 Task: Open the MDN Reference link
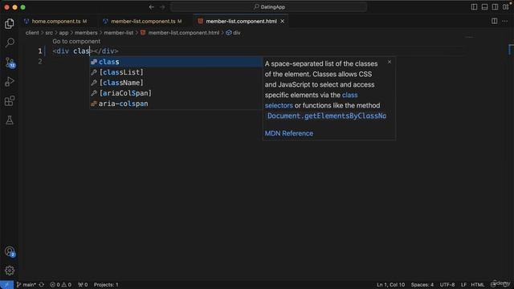(x=289, y=133)
